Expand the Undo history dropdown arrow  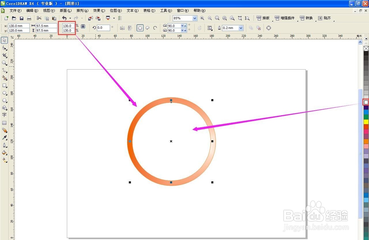(x=70, y=18)
